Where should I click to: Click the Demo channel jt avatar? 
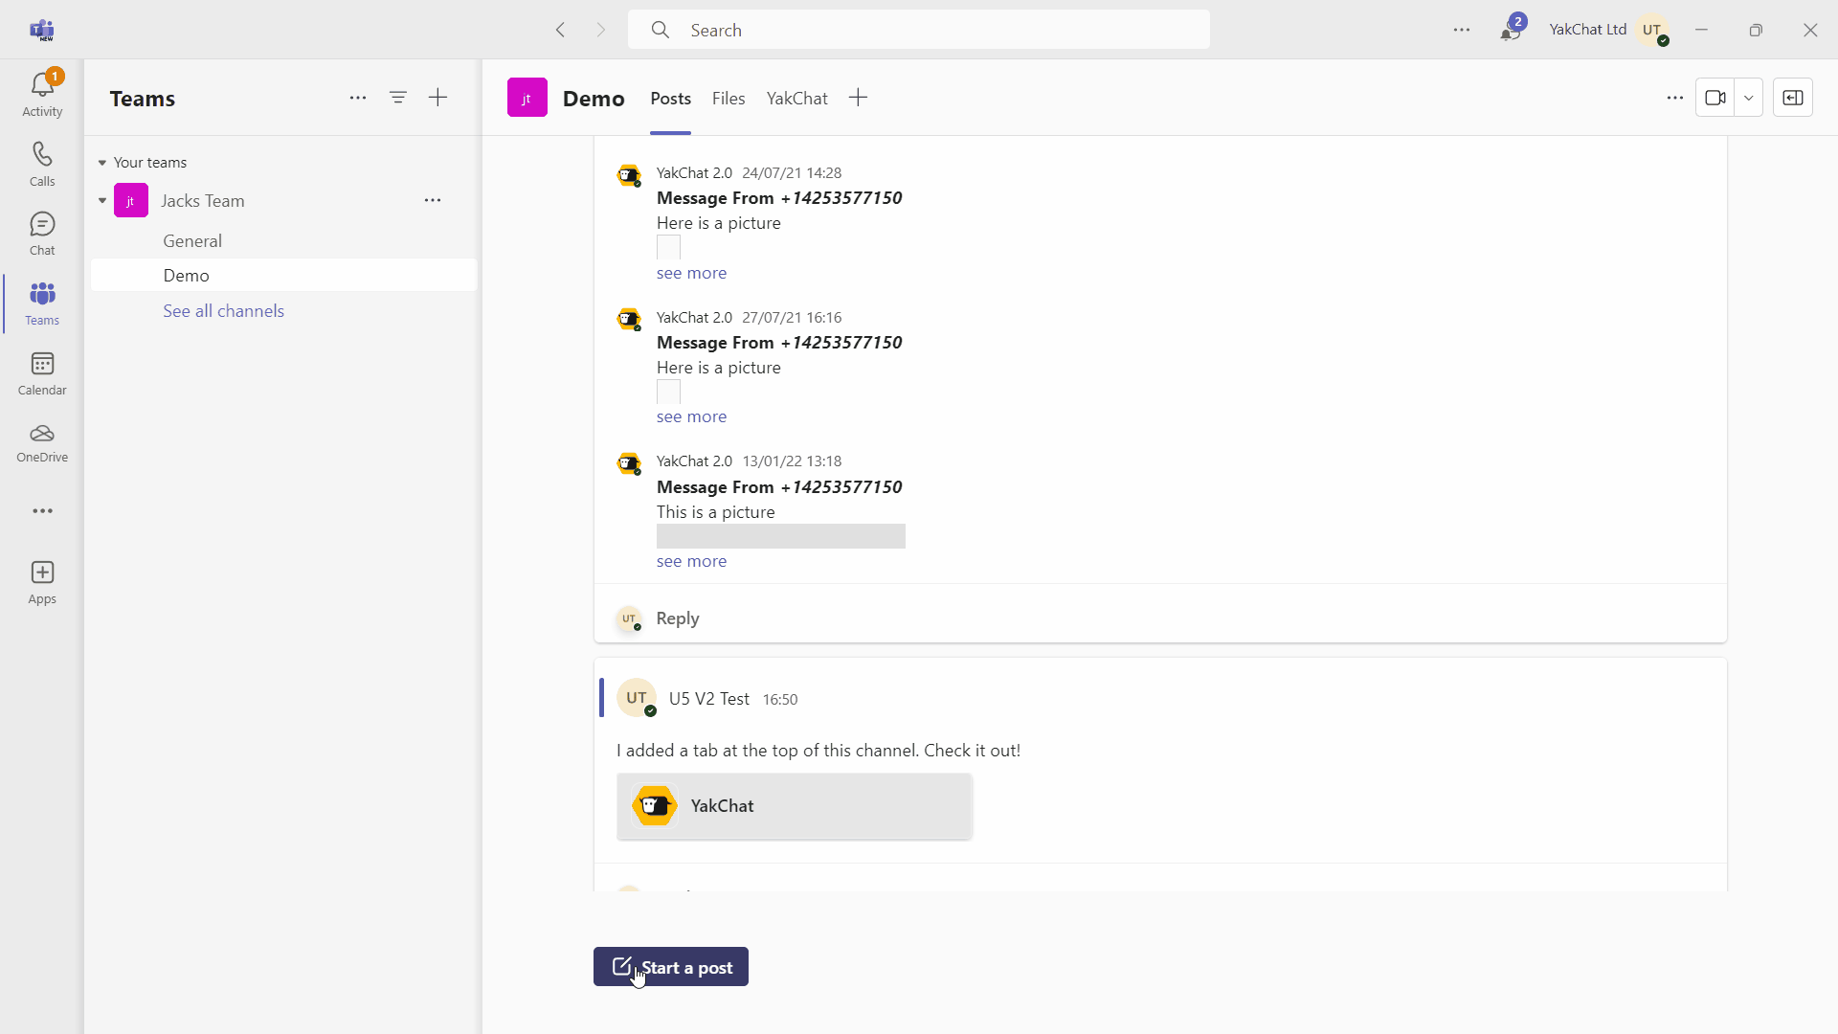pyautogui.click(x=527, y=98)
